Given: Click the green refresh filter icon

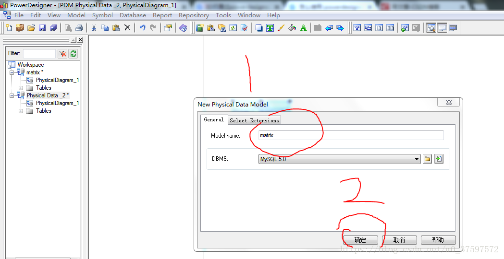Looking at the screenshot, I should 74,54.
